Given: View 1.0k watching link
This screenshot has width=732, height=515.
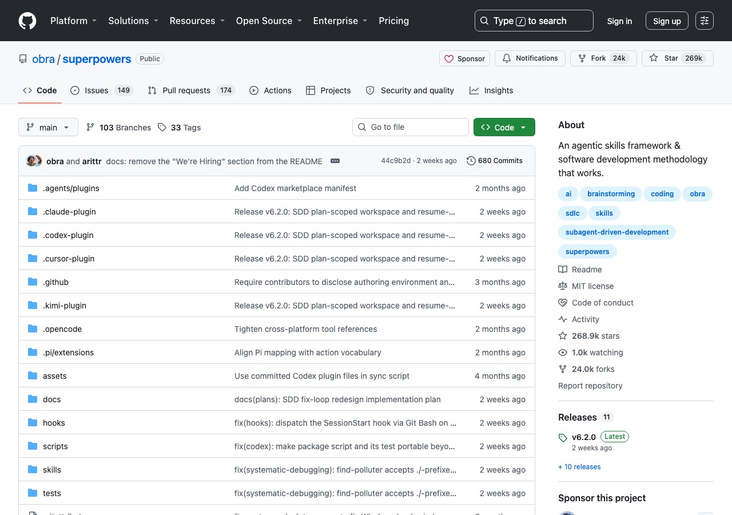Looking at the screenshot, I should (591, 352).
